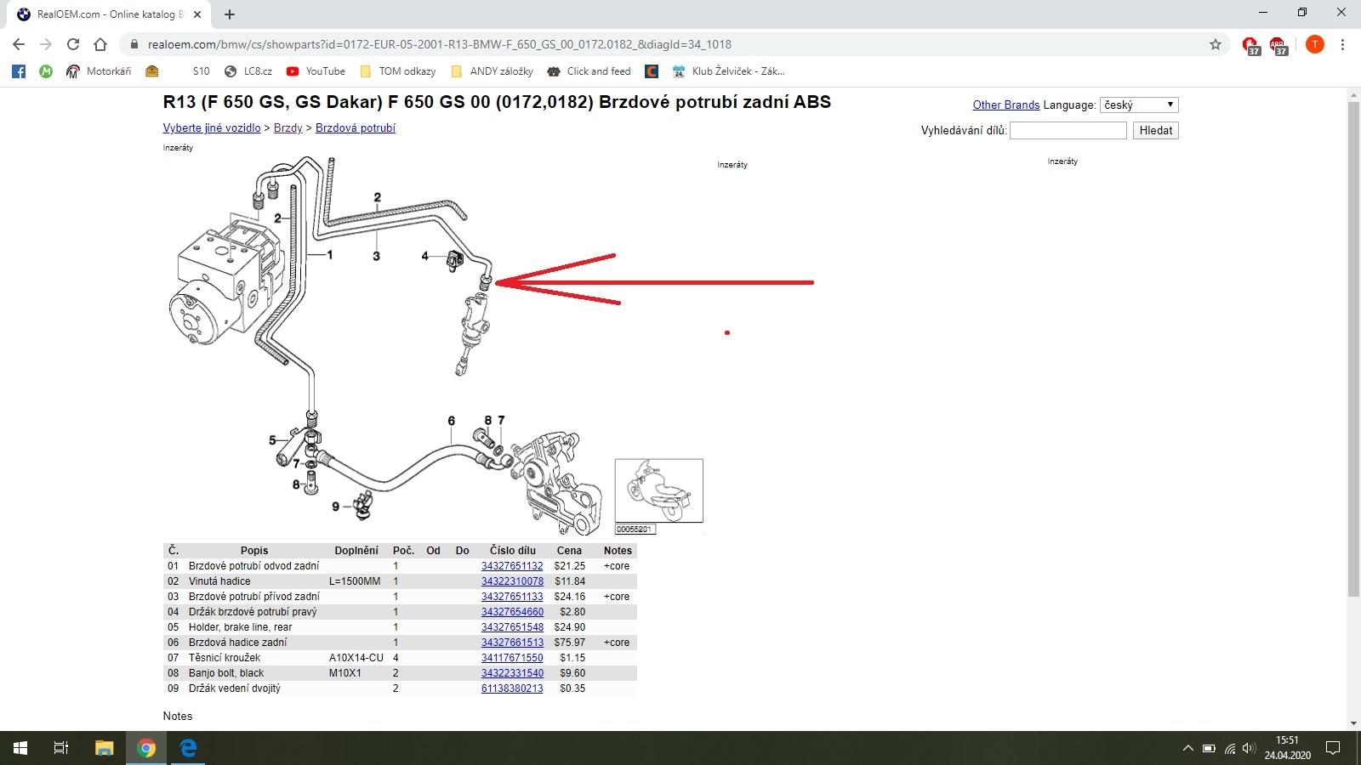1361x765 pixels.
Task: Follow the Brzdová potrubí breadcrumb link
Action: click(355, 128)
